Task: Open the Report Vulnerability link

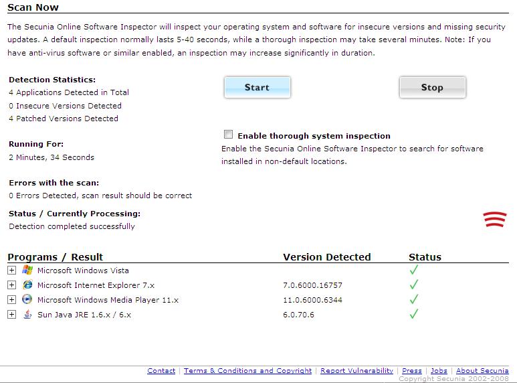Action: [356, 371]
